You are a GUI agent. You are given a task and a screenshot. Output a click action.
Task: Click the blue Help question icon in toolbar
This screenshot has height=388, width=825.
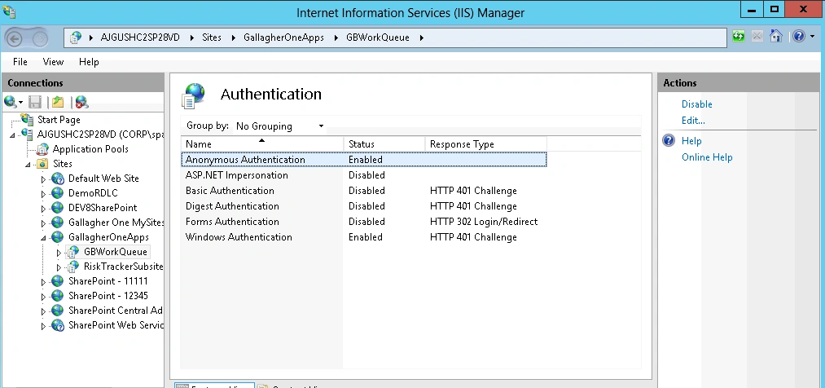coord(799,37)
